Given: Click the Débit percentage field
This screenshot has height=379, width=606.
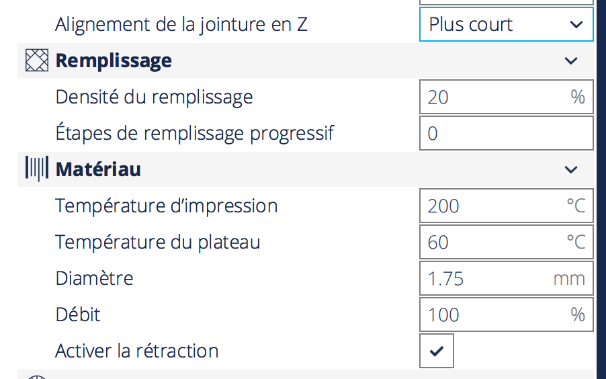Looking at the screenshot, I should tap(507, 314).
